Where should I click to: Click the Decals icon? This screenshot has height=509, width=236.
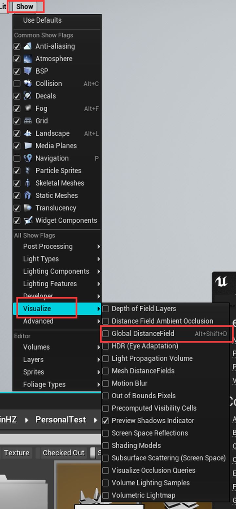[28, 96]
